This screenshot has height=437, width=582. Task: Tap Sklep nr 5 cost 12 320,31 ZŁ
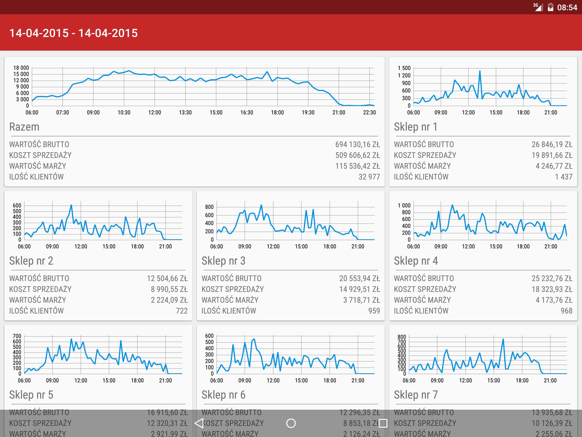pos(167,423)
